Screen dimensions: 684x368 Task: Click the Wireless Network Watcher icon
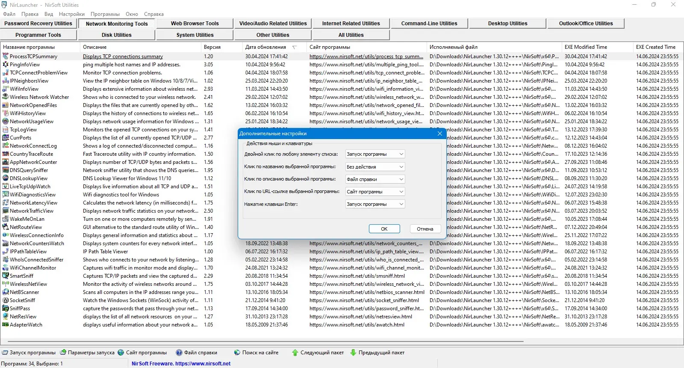coord(5,97)
